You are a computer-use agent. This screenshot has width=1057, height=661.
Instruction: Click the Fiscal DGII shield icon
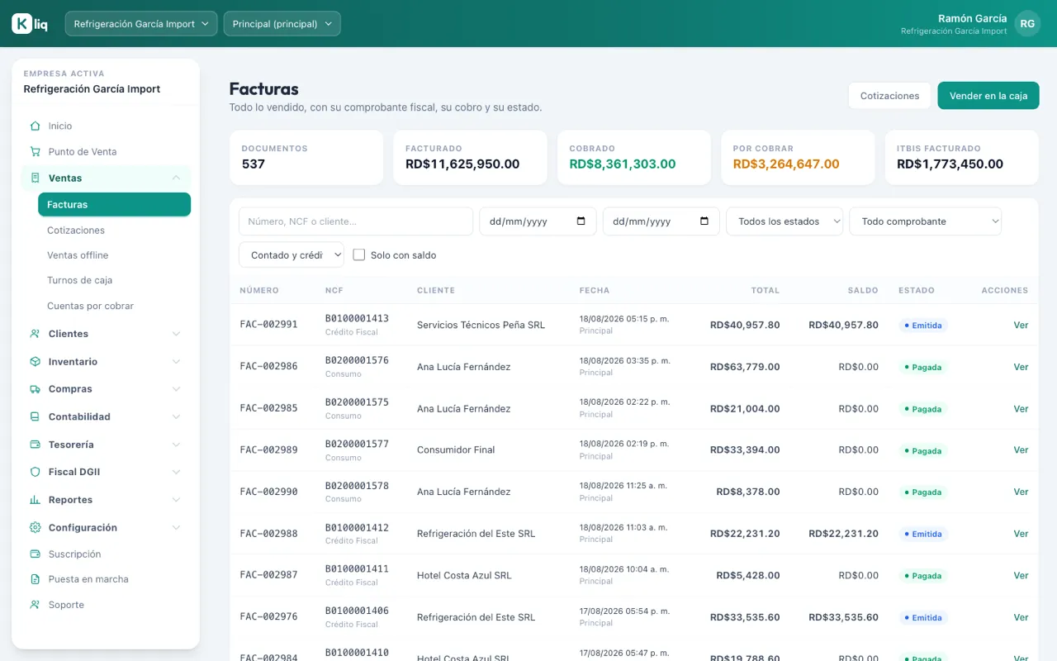pos(35,473)
